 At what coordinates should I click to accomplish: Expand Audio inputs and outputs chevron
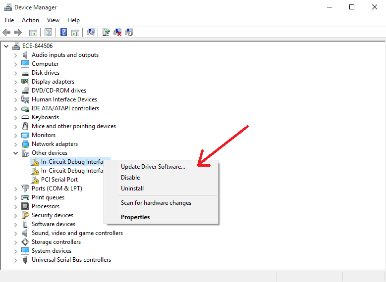point(15,55)
